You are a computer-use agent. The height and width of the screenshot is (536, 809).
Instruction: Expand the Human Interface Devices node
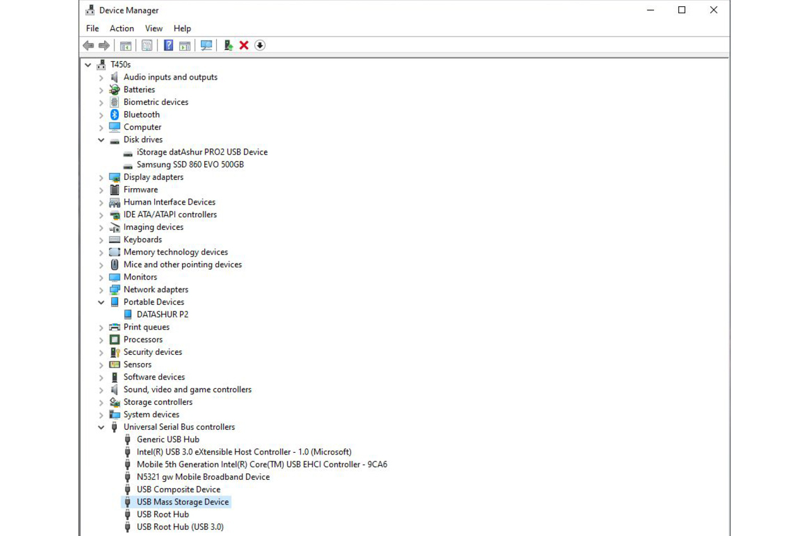[101, 203]
